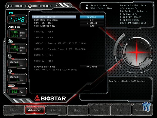Click the CPU FAN1 fan icon
Viewport: 157px width, 118px height.
click(10, 56)
